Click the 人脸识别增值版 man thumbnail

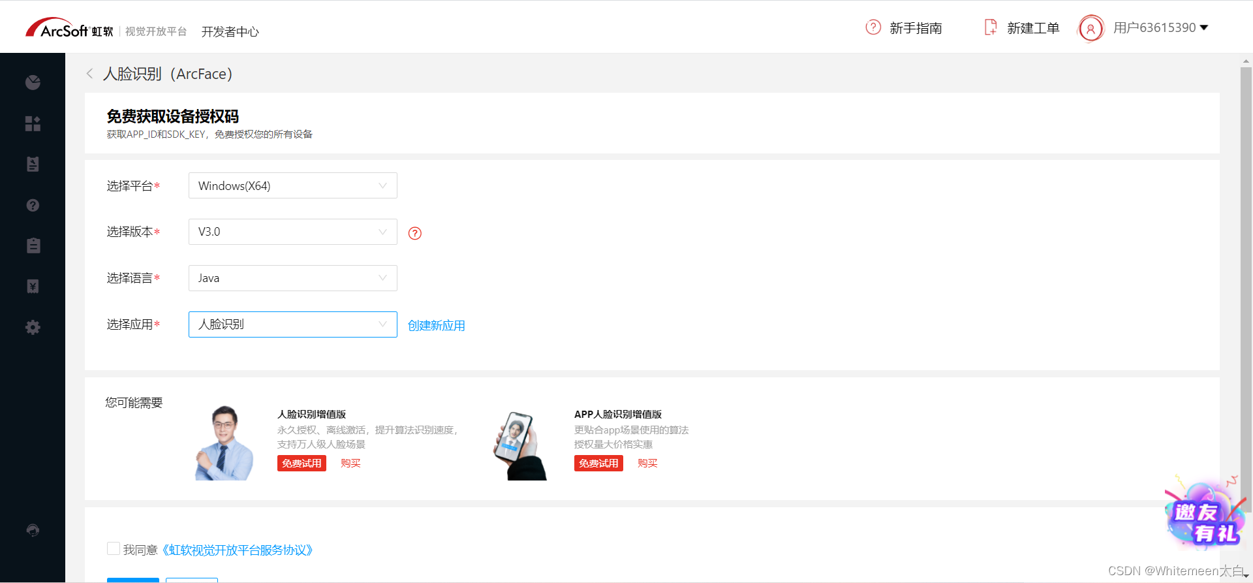pyautogui.click(x=224, y=443)
